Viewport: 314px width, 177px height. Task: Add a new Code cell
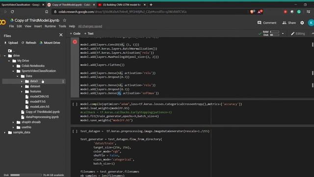(75, 33)
